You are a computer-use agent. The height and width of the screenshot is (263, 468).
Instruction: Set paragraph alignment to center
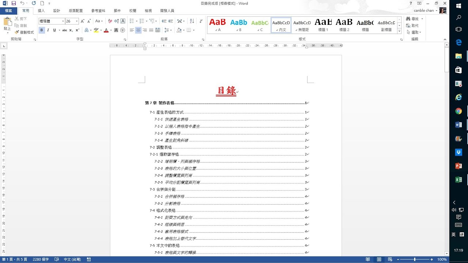pos(138,30)
